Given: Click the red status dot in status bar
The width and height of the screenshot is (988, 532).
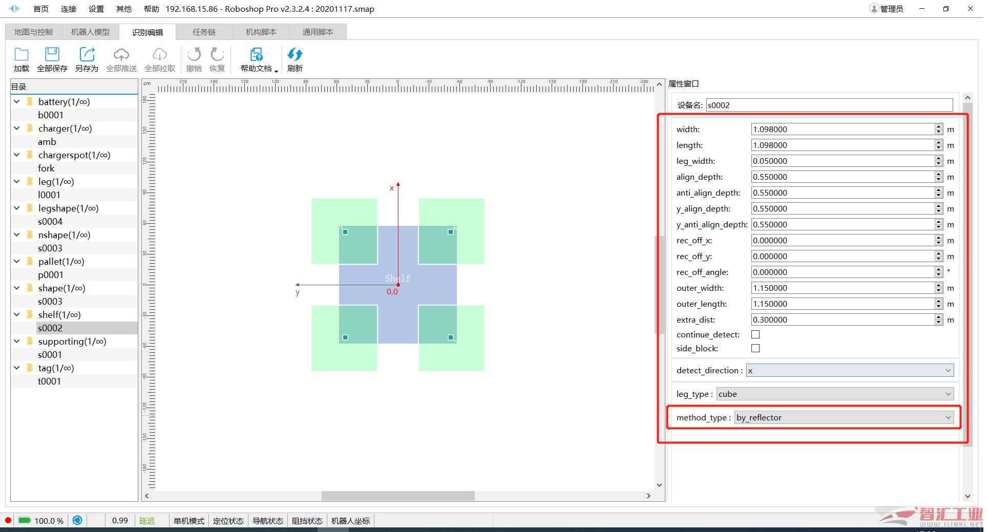Looking at the screenshot, I should coord(8,521).
